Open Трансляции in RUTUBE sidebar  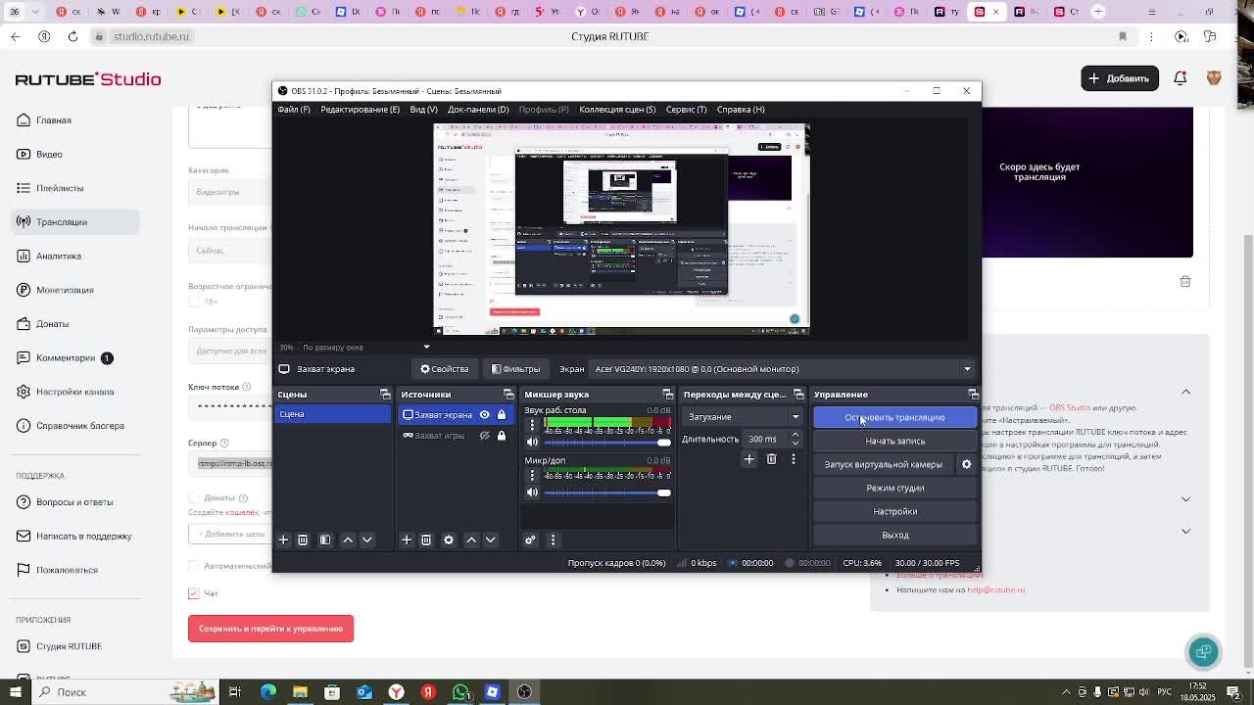76,222
